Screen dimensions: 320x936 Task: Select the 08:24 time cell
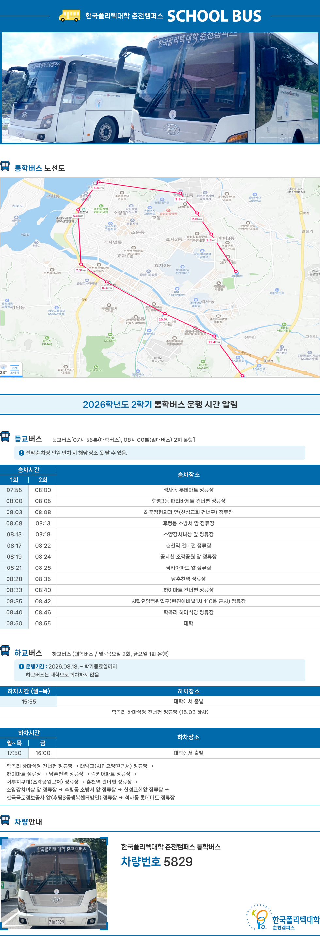tap(43, 557)
